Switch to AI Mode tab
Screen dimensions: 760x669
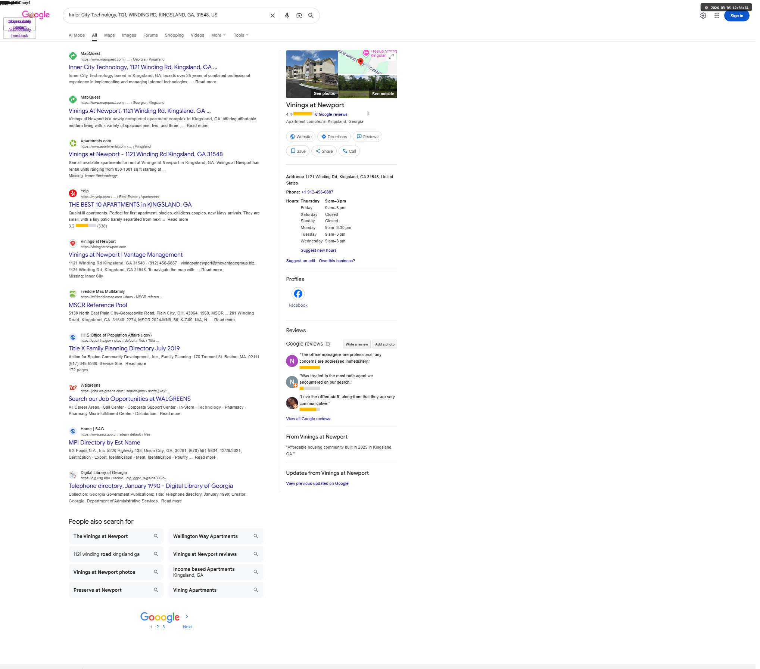tap(77, 35)
